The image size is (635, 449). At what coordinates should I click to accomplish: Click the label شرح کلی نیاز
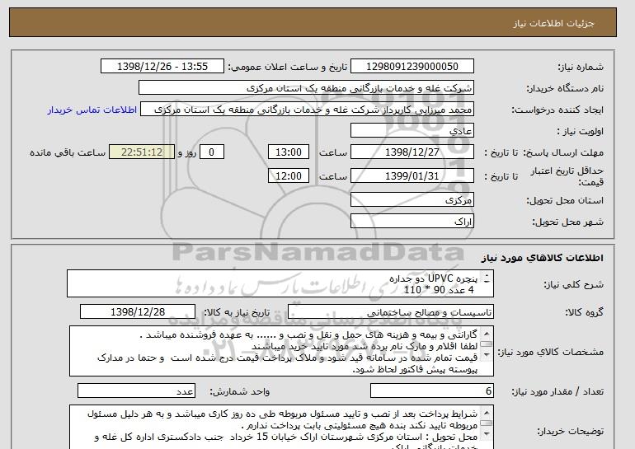pos(573,284)
